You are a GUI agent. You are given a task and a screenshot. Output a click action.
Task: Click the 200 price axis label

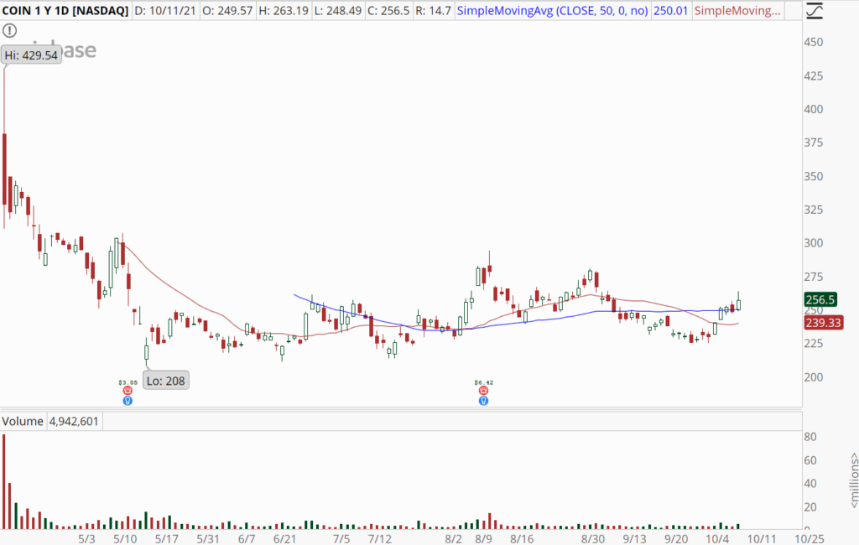click(813, 376)
